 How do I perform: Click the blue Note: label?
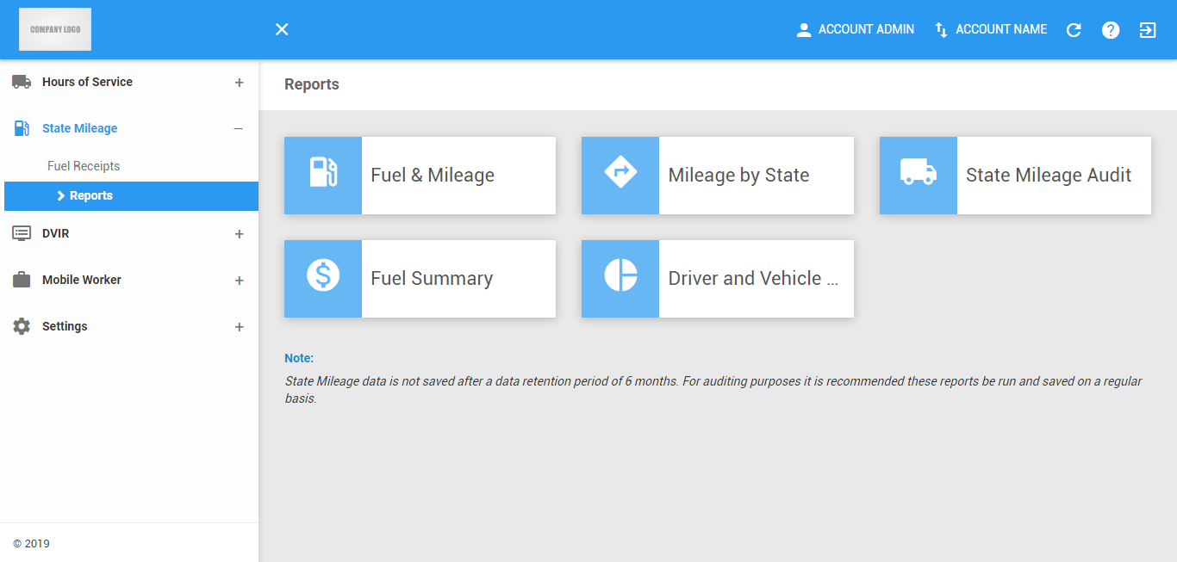coord(299,358)
